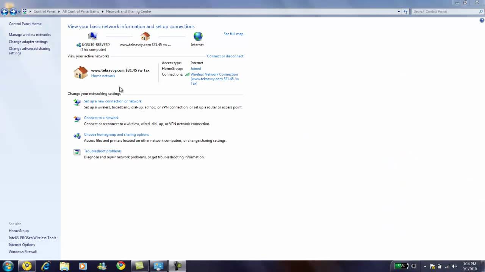Open Internet Options under See also
This screenshot has height=272, width=485.
(x=22, y=245)
